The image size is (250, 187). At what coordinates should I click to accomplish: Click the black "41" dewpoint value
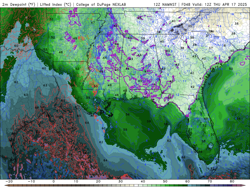click(x=201, y=79)
